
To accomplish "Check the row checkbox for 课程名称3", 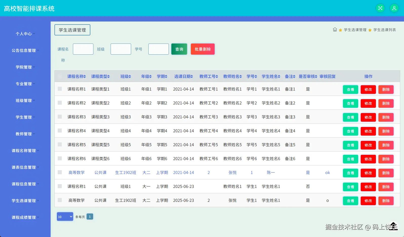I will 60,117.
